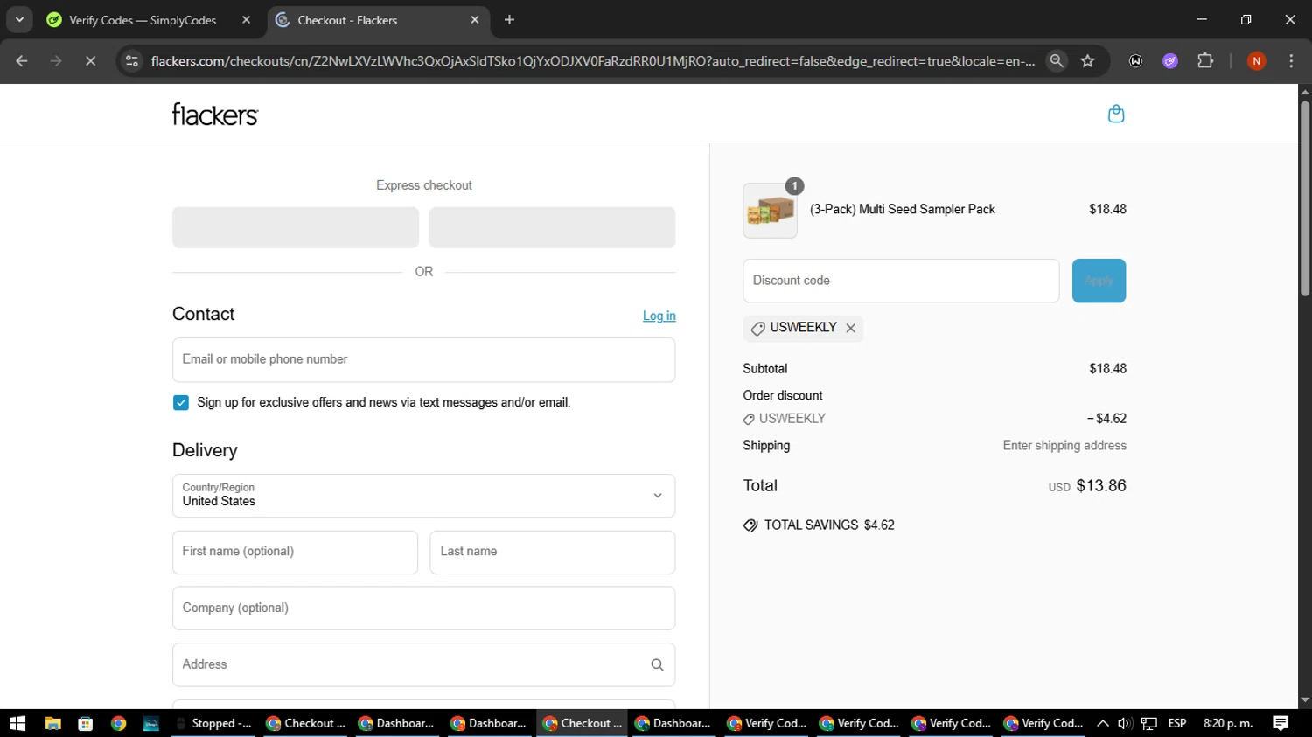Switch to the first Verify Cod... taskbar window

coord(767,723)
